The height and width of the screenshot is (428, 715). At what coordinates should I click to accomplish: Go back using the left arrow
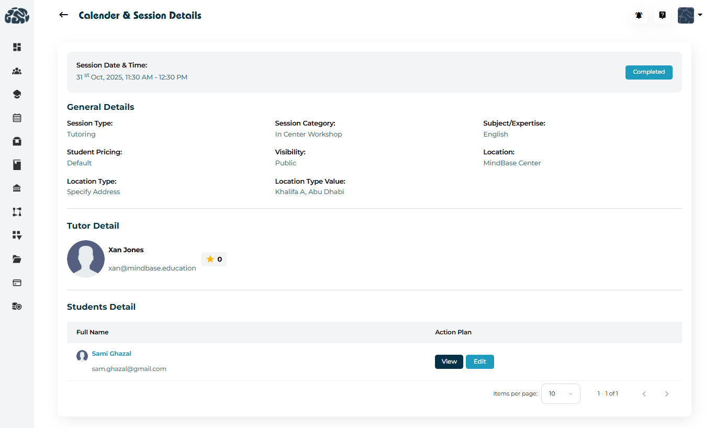click(64, 15)
